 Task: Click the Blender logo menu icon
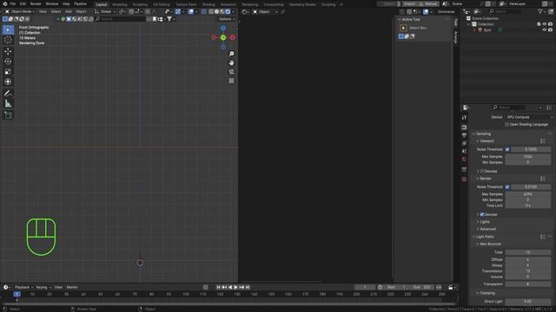pyautogui.click(x=4, y=3)
